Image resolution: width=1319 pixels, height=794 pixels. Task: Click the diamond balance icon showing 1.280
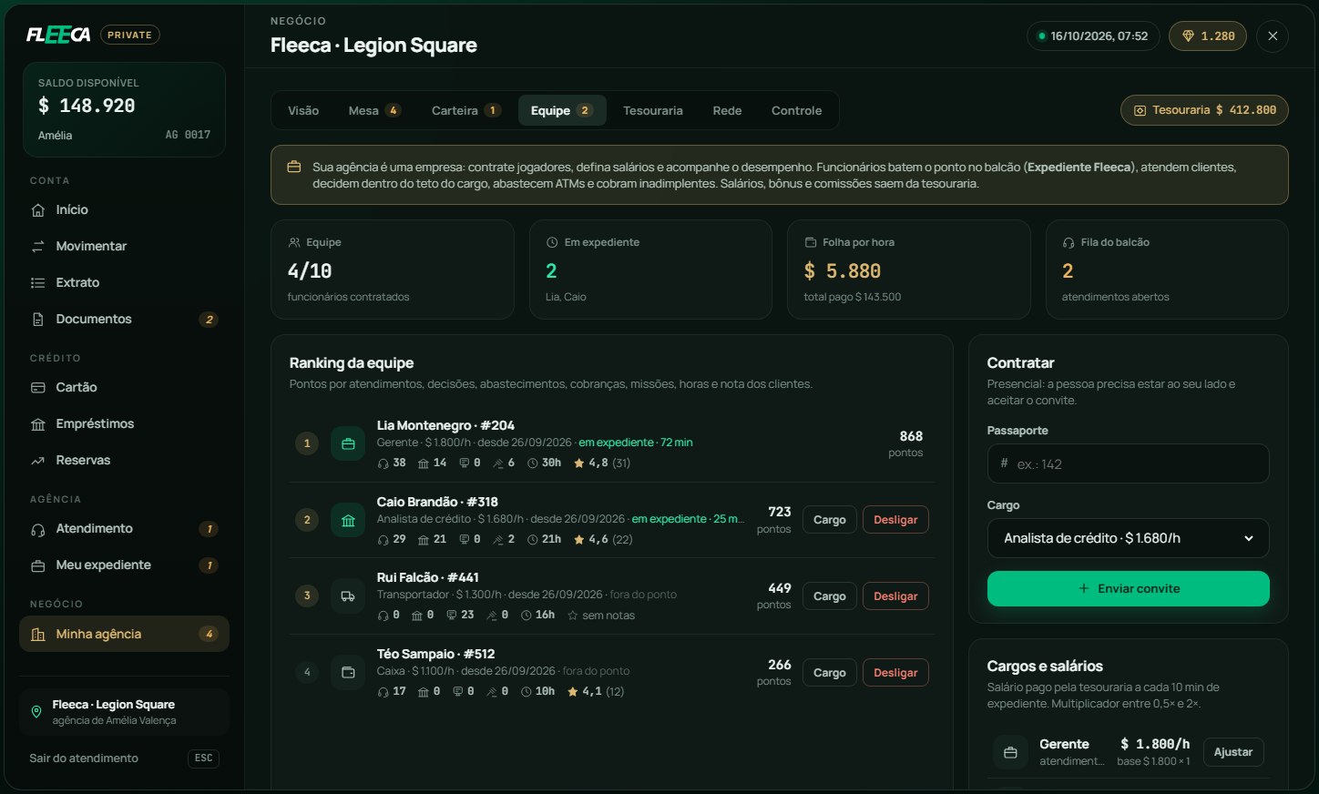click(1188, 36)
